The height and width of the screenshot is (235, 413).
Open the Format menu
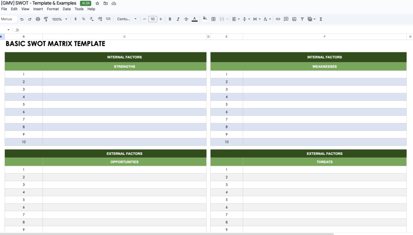pyautogui.click(x=52, y=8)
